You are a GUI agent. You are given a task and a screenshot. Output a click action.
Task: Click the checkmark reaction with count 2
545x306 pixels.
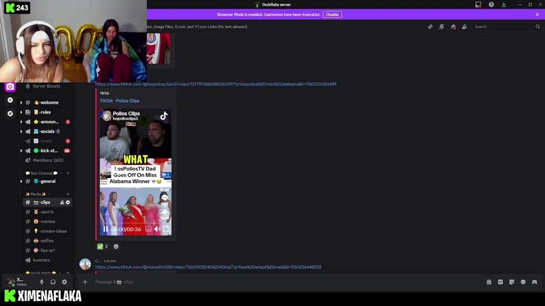click(x=103, y=246)
